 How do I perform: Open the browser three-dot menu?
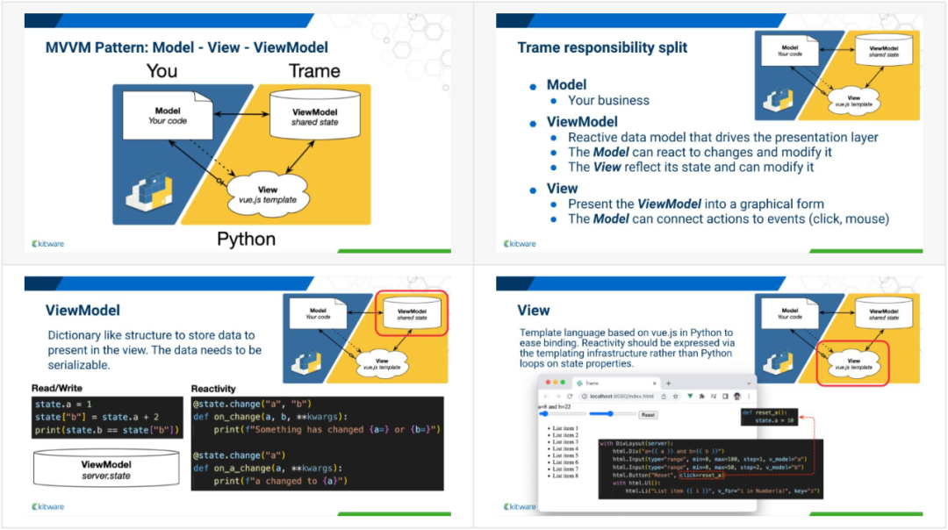749,397
